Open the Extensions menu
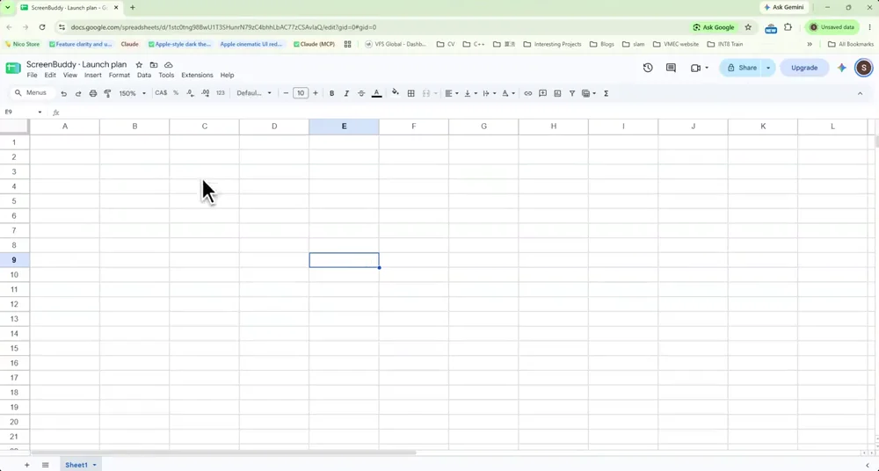 click(197, 76)
